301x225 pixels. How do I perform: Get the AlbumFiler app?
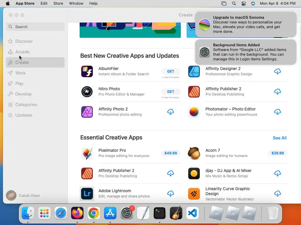click(170, 71)
